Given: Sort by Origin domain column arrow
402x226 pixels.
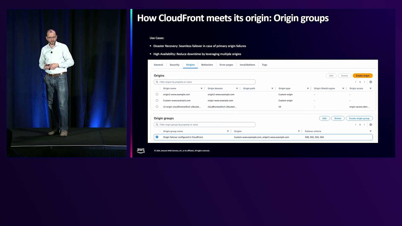Looking at the screenshot, I should (x=237, y=88).
